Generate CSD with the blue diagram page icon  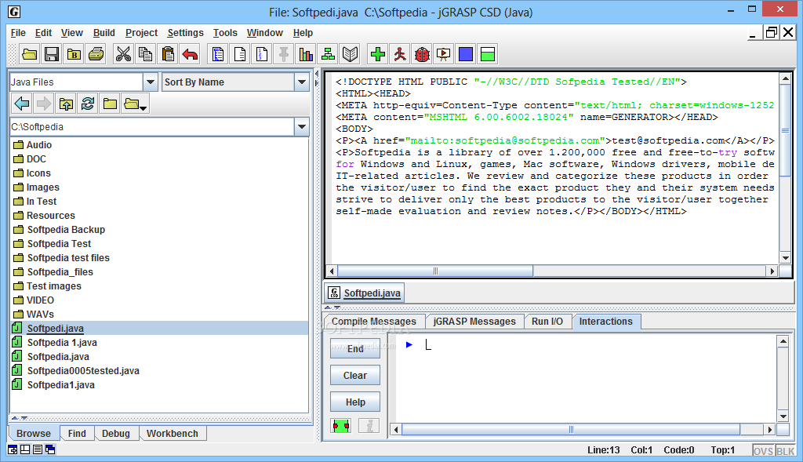(x=218, y=54)
